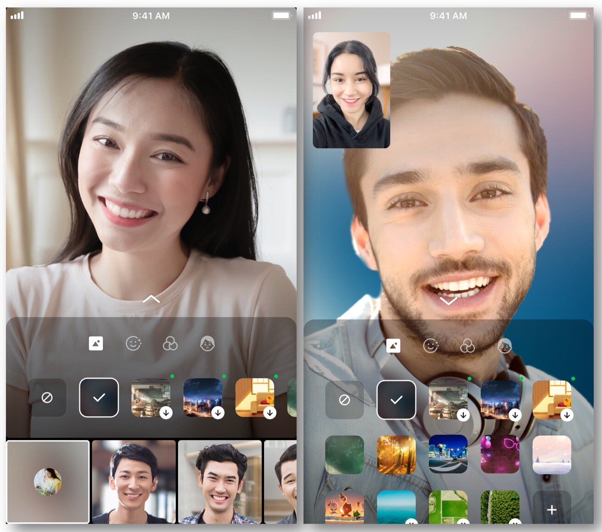Select the no-background option on right phone
The height and width of the screenshot is (532, 602).
click(344, 400)
